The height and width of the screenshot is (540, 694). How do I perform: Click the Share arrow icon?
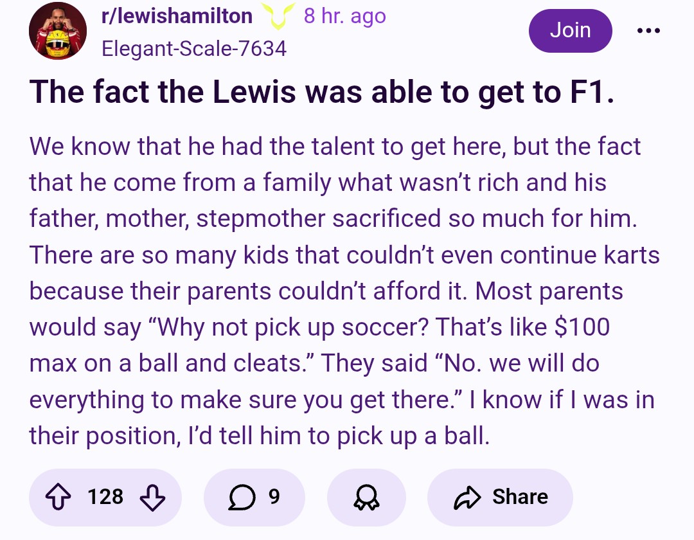(x=467, y=497)
